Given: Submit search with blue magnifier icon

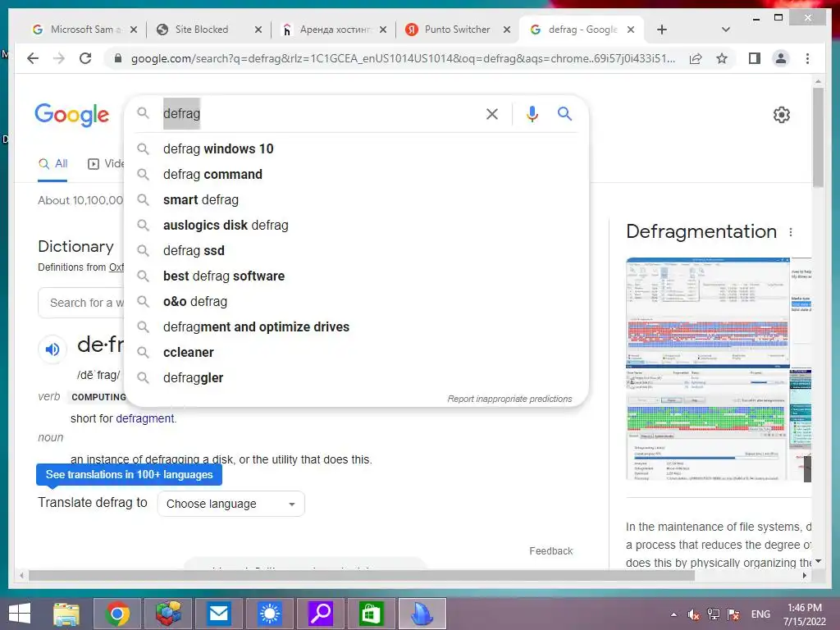Looking at the screenshot, I should point(564,113).
